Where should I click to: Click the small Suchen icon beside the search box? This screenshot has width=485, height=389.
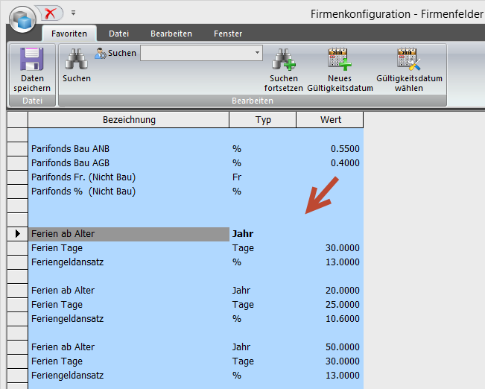pyautogui.click(x=101, y=53)
